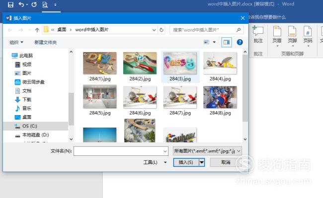Select 图片 folder in the sidebar
This screenshot has width=323, height=198.
tap(23, 73)
